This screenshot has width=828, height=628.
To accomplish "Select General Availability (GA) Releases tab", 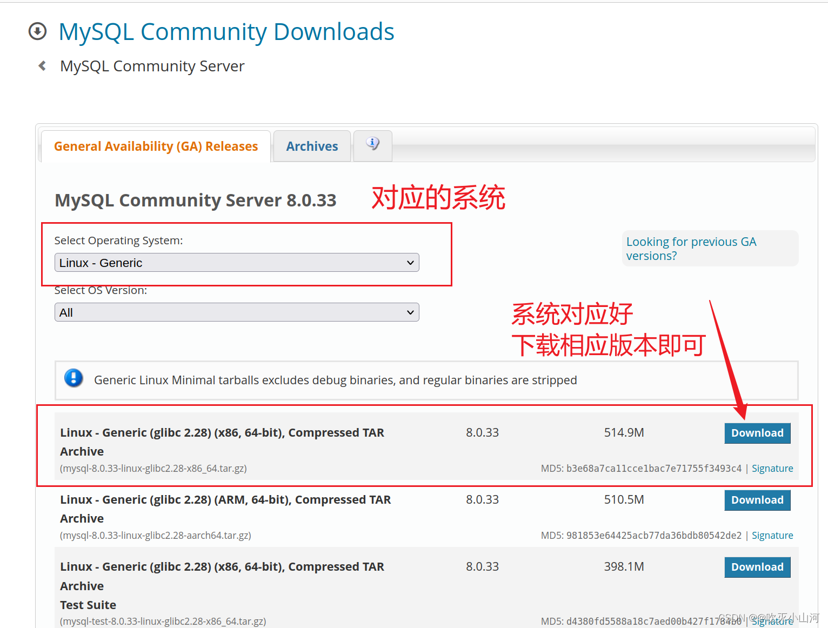I will (156, 146).
